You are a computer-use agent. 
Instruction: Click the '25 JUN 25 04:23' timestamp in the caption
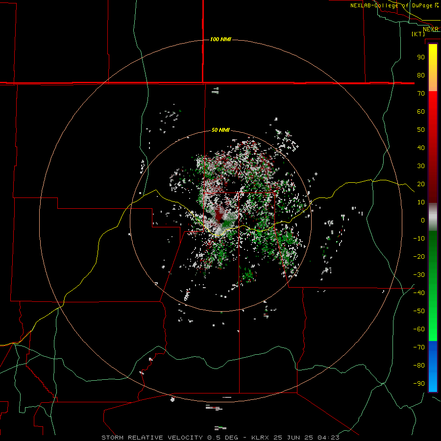[307, 438]
